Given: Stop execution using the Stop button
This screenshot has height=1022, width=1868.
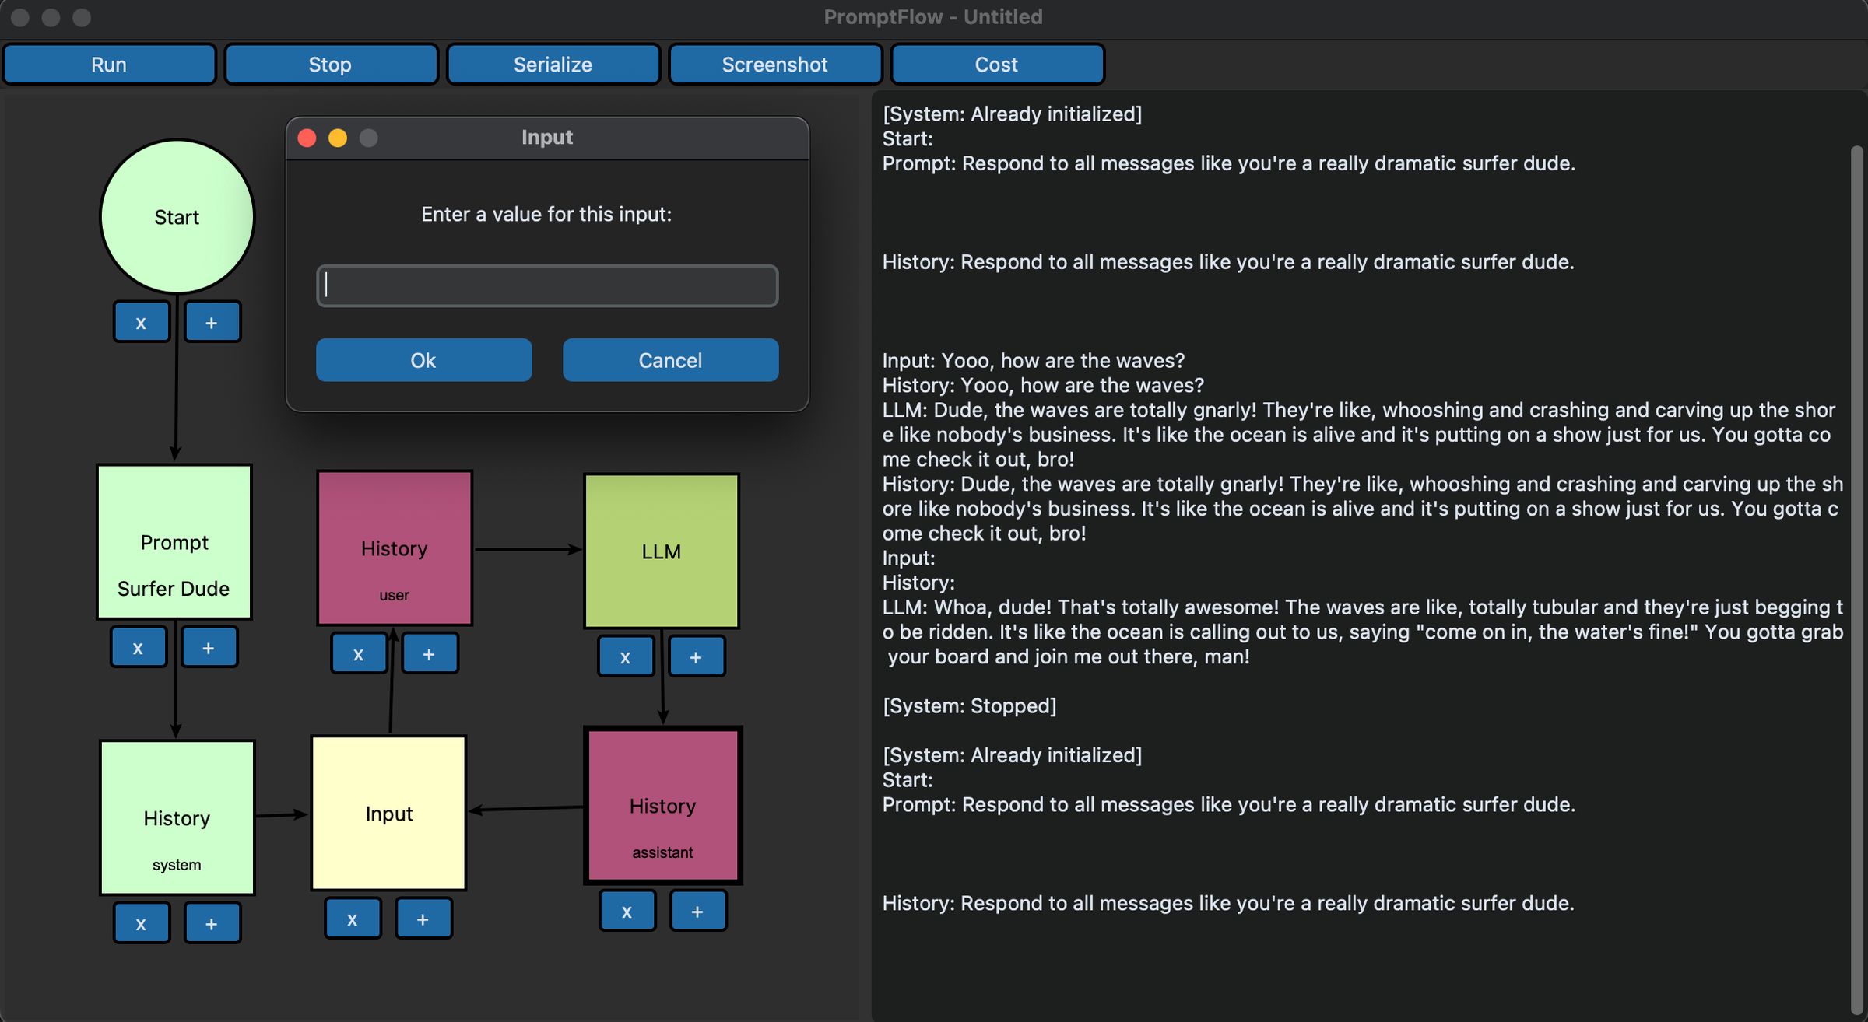Looking at the screenshot, I should (x=331, y=64).
